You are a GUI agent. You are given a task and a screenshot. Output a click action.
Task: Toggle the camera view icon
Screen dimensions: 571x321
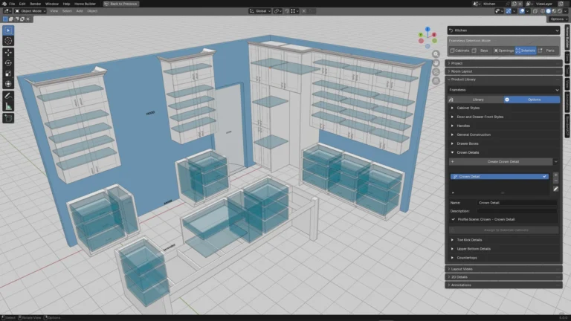[x=436, y=71]
